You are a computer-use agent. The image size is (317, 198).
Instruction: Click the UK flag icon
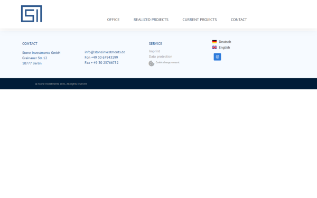click(x=215, y=48)
